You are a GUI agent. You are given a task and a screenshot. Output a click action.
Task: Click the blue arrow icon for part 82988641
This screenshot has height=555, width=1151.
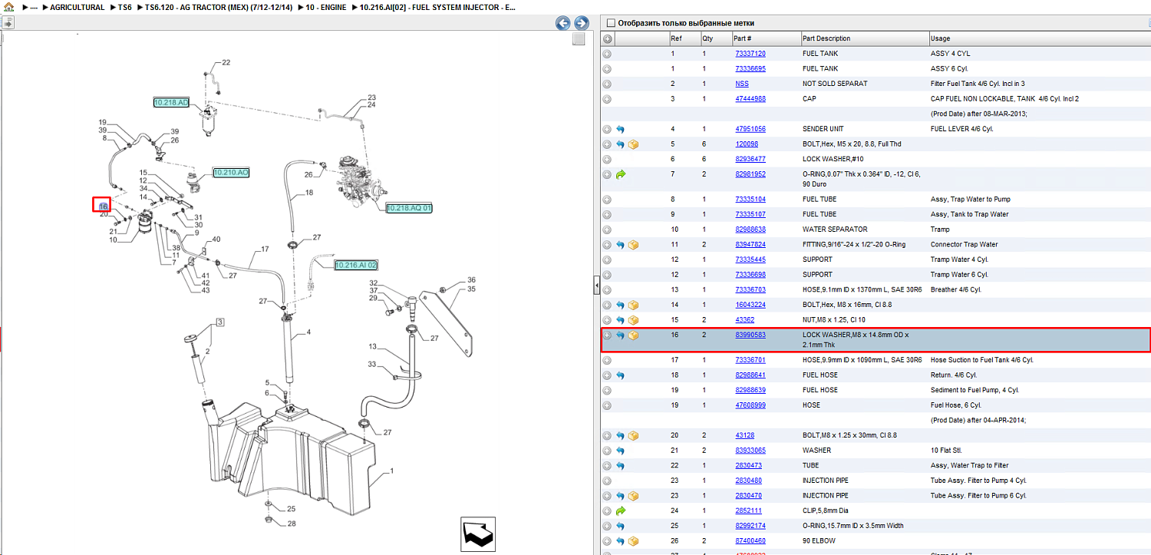(620, 375)
